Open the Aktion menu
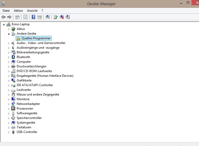The height and width of the screenshot is (146, 199). click(18, 11)
